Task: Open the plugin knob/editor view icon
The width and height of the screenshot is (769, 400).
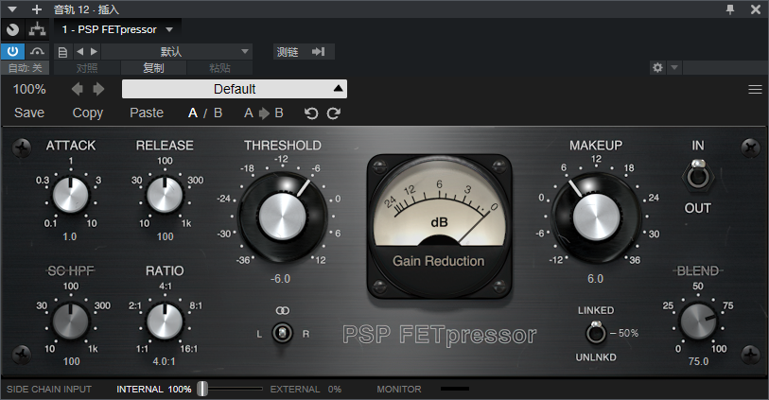Action: coord(12,30)
